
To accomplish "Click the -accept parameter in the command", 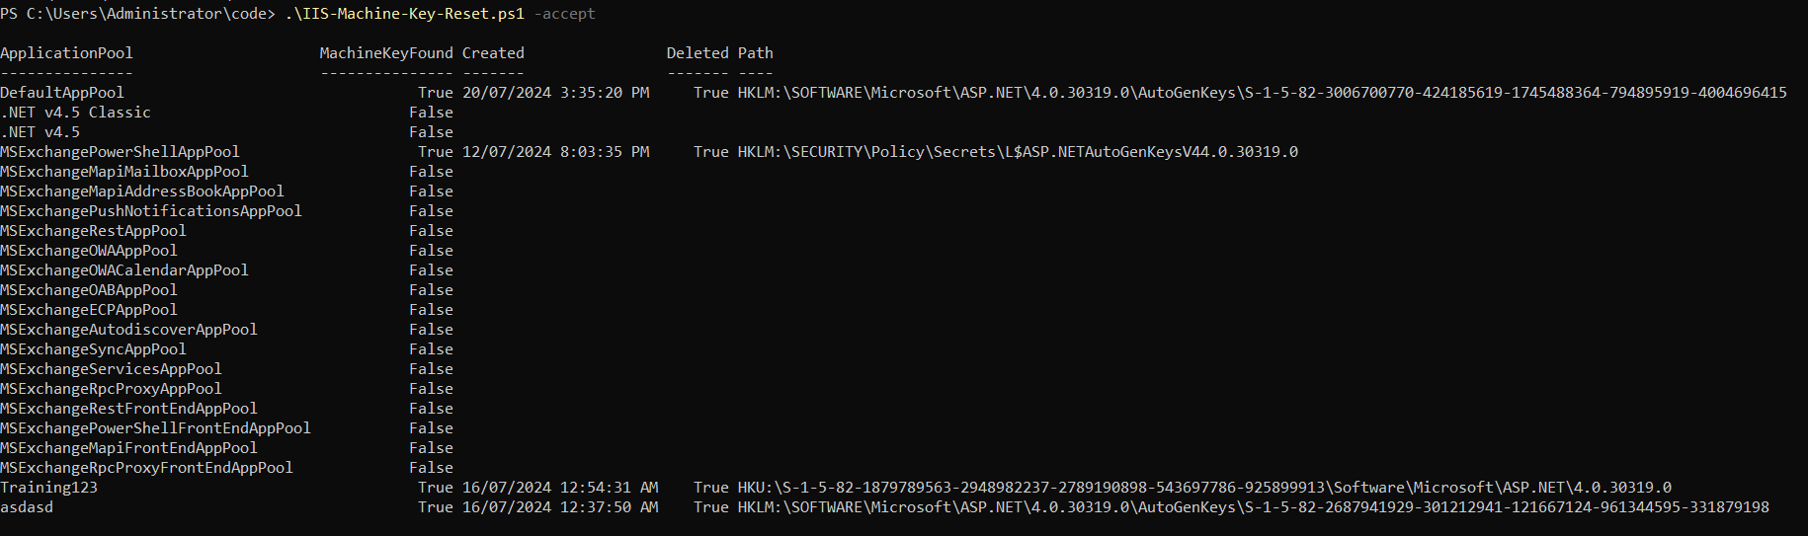I will pyautogui.click(x=564, y=14).
